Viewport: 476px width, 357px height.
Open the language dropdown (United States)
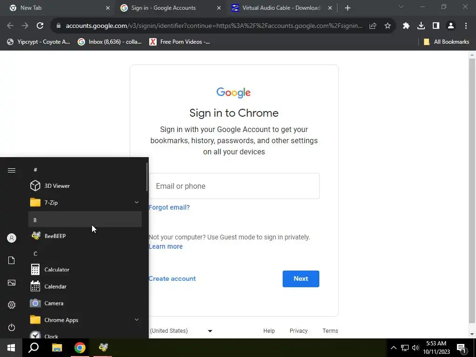click(x=181, y=331)
